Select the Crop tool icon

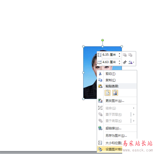pyautogui.click(x=125, y=62)
